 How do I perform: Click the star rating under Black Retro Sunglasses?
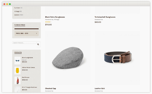[x=48, y=22]
